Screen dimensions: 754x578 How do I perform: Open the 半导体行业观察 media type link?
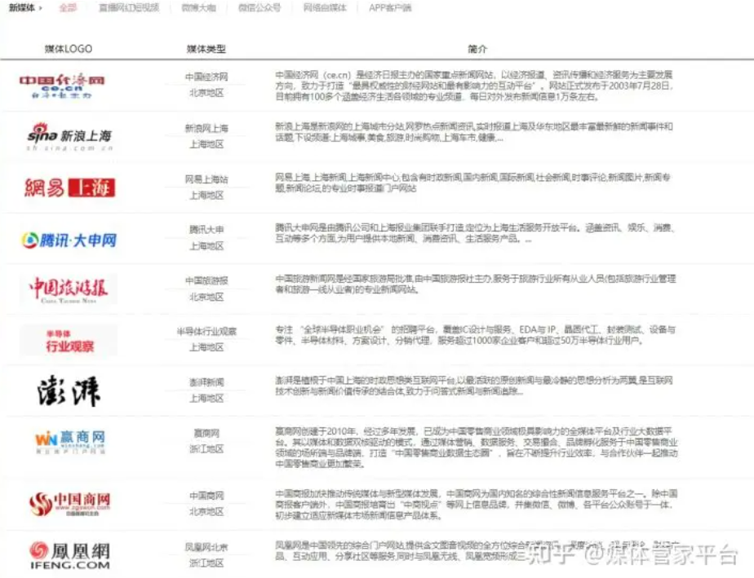206,332
